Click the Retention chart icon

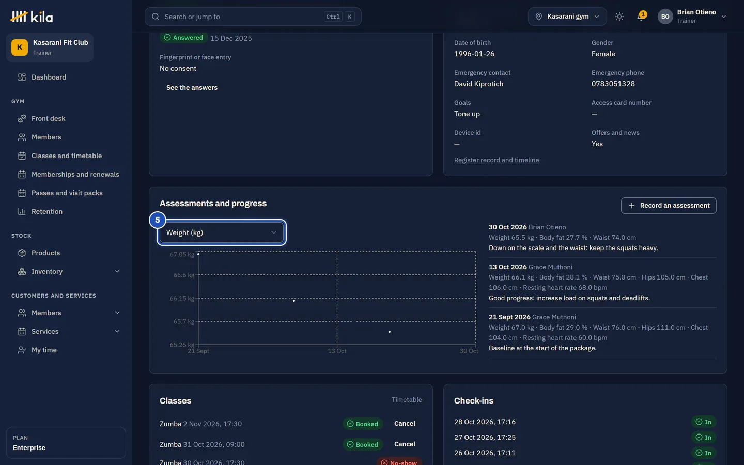pos(22,212)
